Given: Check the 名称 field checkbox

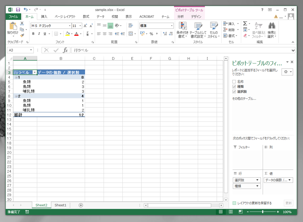Looking at the screenshot, I should click(234, 82).
